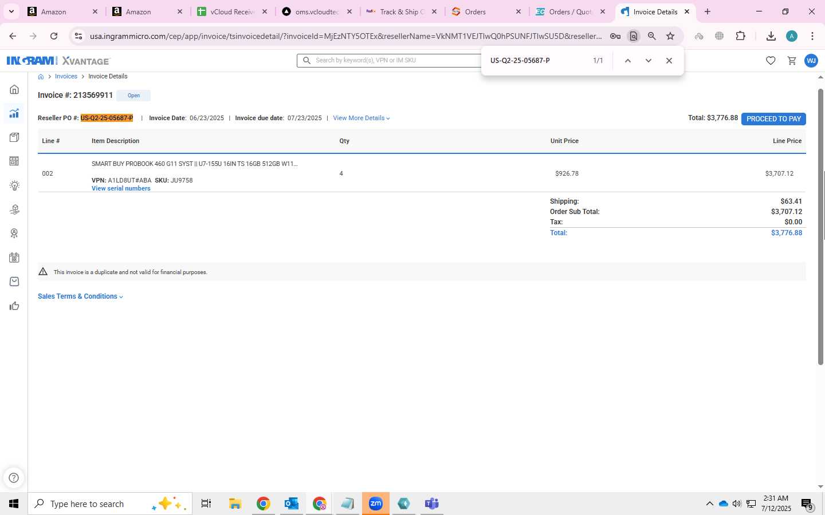Expand View More Details
Viewport: 825px width, 515px height.
pyautogui.click(x=362, y=118)
